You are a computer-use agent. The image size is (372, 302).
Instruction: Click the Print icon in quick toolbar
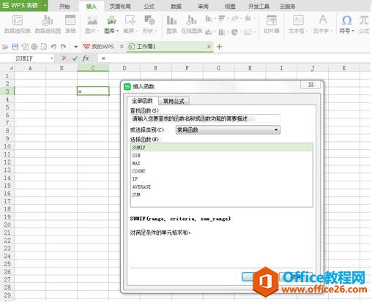click(34, 47)
